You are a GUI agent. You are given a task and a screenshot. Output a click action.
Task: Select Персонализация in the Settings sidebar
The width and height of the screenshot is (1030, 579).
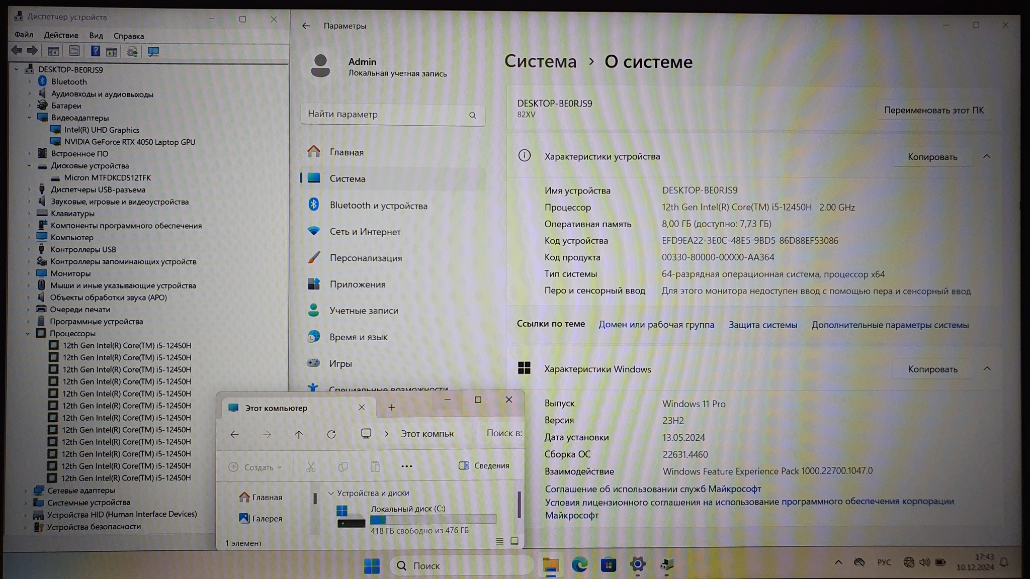366,258
